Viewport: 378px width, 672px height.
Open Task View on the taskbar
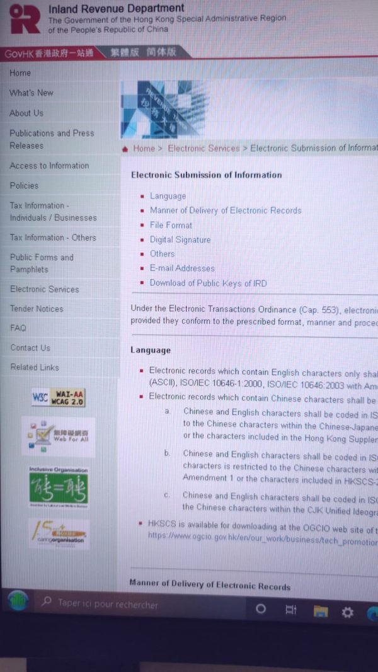(x=291, y=610)
